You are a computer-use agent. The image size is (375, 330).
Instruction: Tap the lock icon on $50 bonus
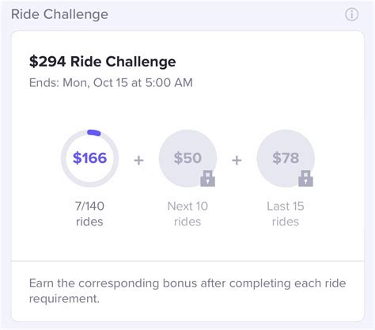[x=208, y=179]
